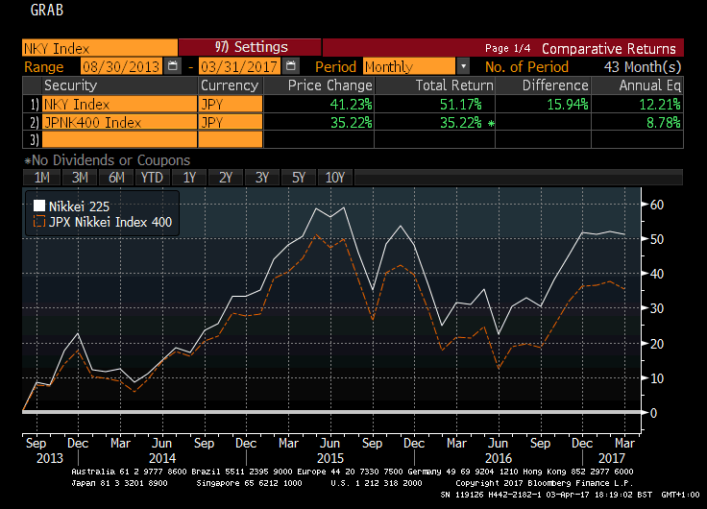
Task: Select the 10Y range tab
Action: 335,178
